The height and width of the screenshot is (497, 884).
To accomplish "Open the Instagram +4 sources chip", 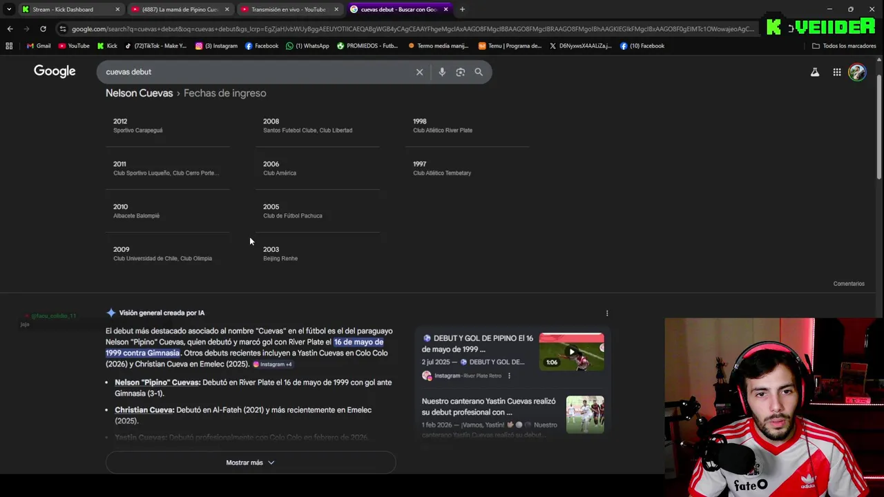I will click(272, 364).
